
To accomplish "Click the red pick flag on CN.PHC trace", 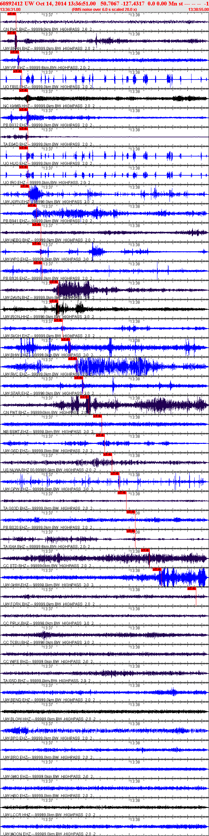I will pos(11,14).
